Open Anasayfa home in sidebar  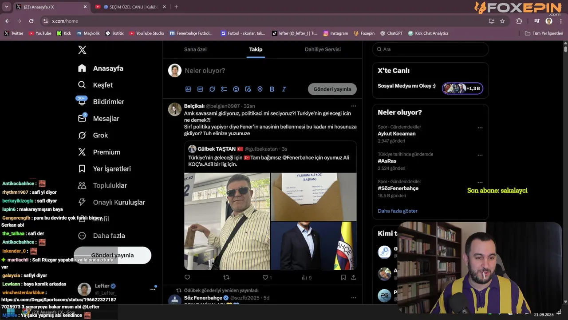tap(101, 68)
